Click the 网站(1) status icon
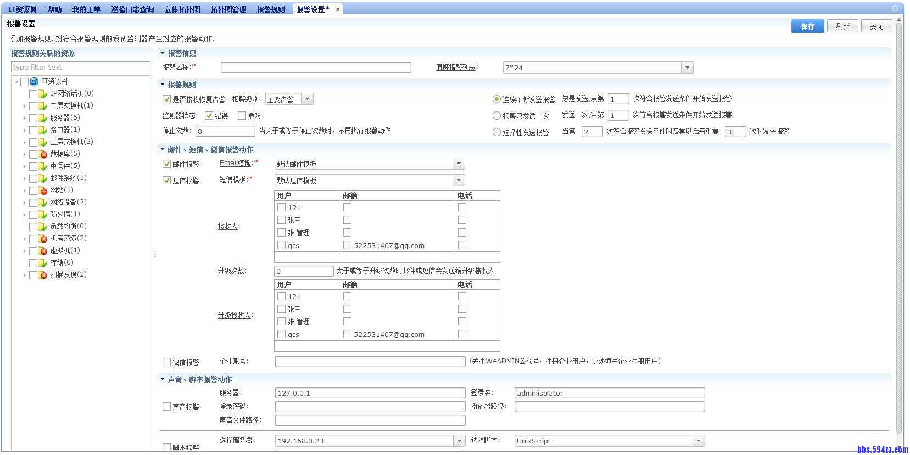Viewport: 910px width, 455px height. 43,190
